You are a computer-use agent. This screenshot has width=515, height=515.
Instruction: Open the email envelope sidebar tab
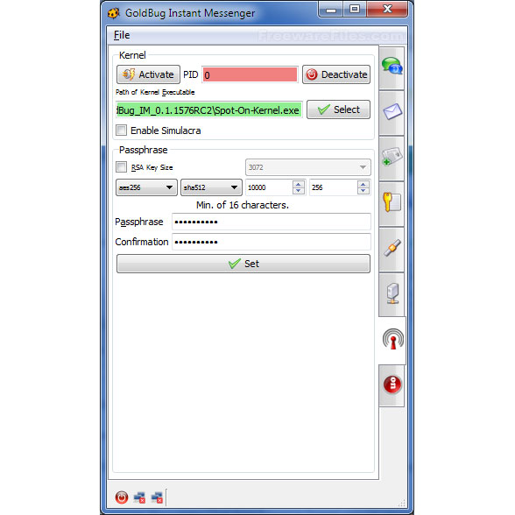click(x=392, y=113)
